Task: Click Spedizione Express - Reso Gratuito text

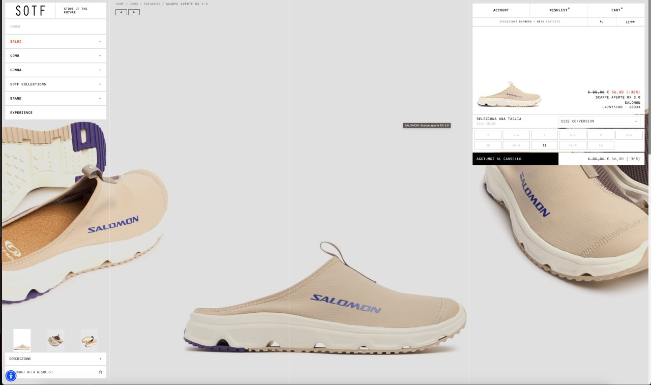Action: pos(529,22)
